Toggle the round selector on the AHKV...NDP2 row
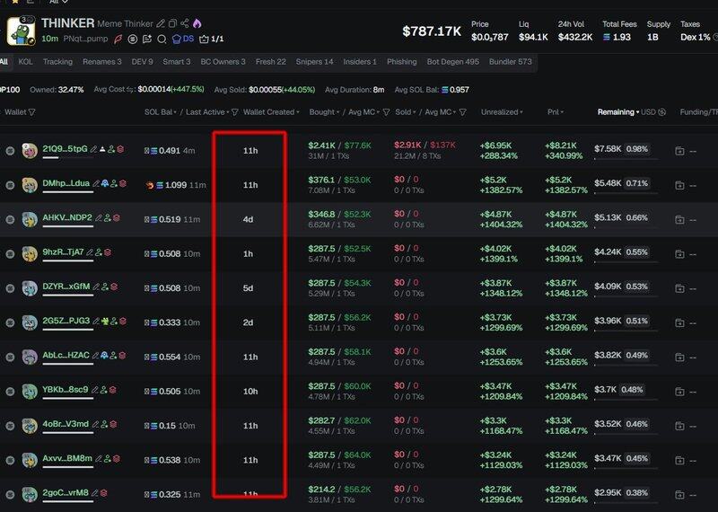Screen dimensions: 718x512 10,219
